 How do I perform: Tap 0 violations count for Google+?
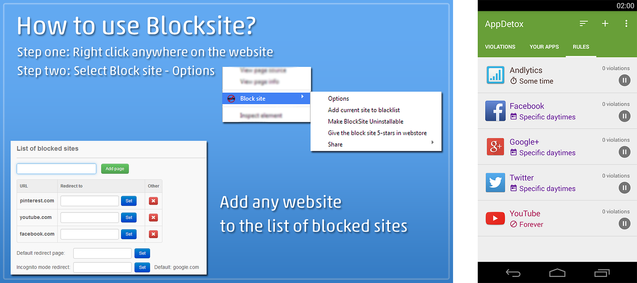point(616,140)
